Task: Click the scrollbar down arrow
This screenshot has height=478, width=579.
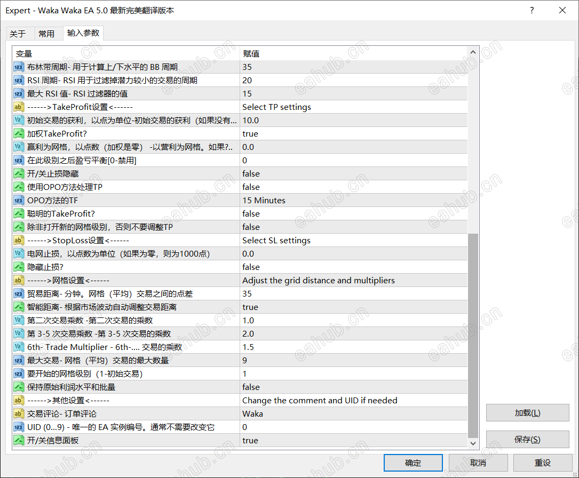Action: (x=473, y=443)
